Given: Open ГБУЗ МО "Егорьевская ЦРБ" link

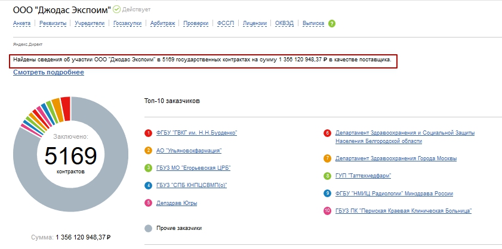Looking at the screenshot, I should coord(193,168).
